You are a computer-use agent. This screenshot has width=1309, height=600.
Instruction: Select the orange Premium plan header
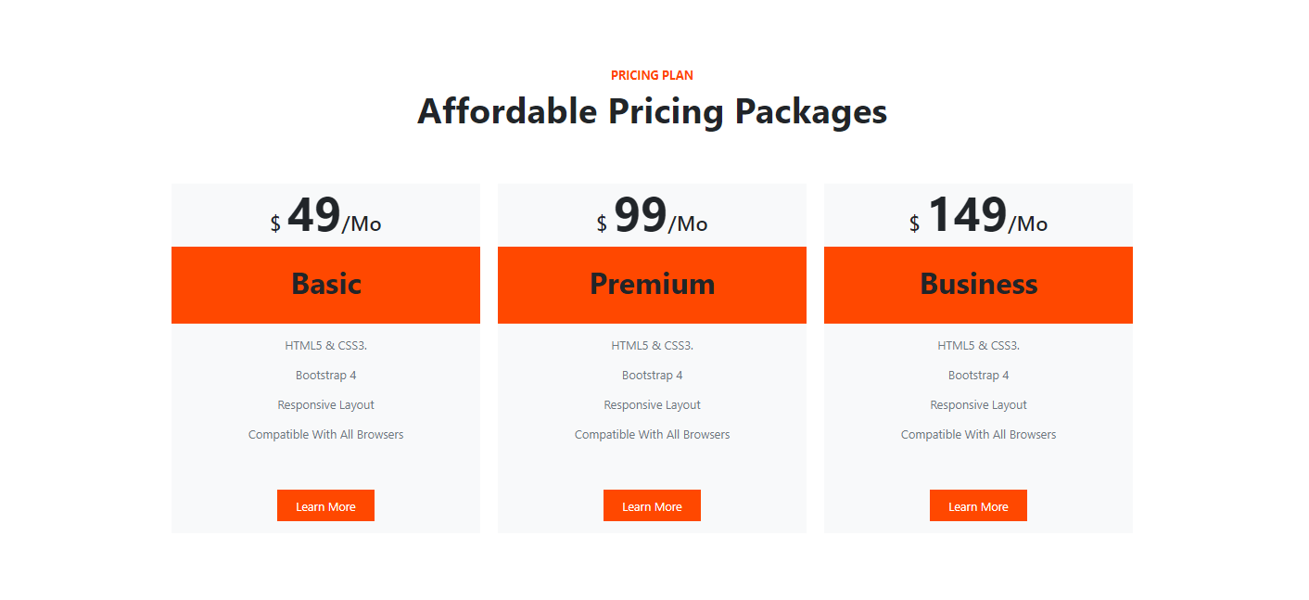(652, 285)
